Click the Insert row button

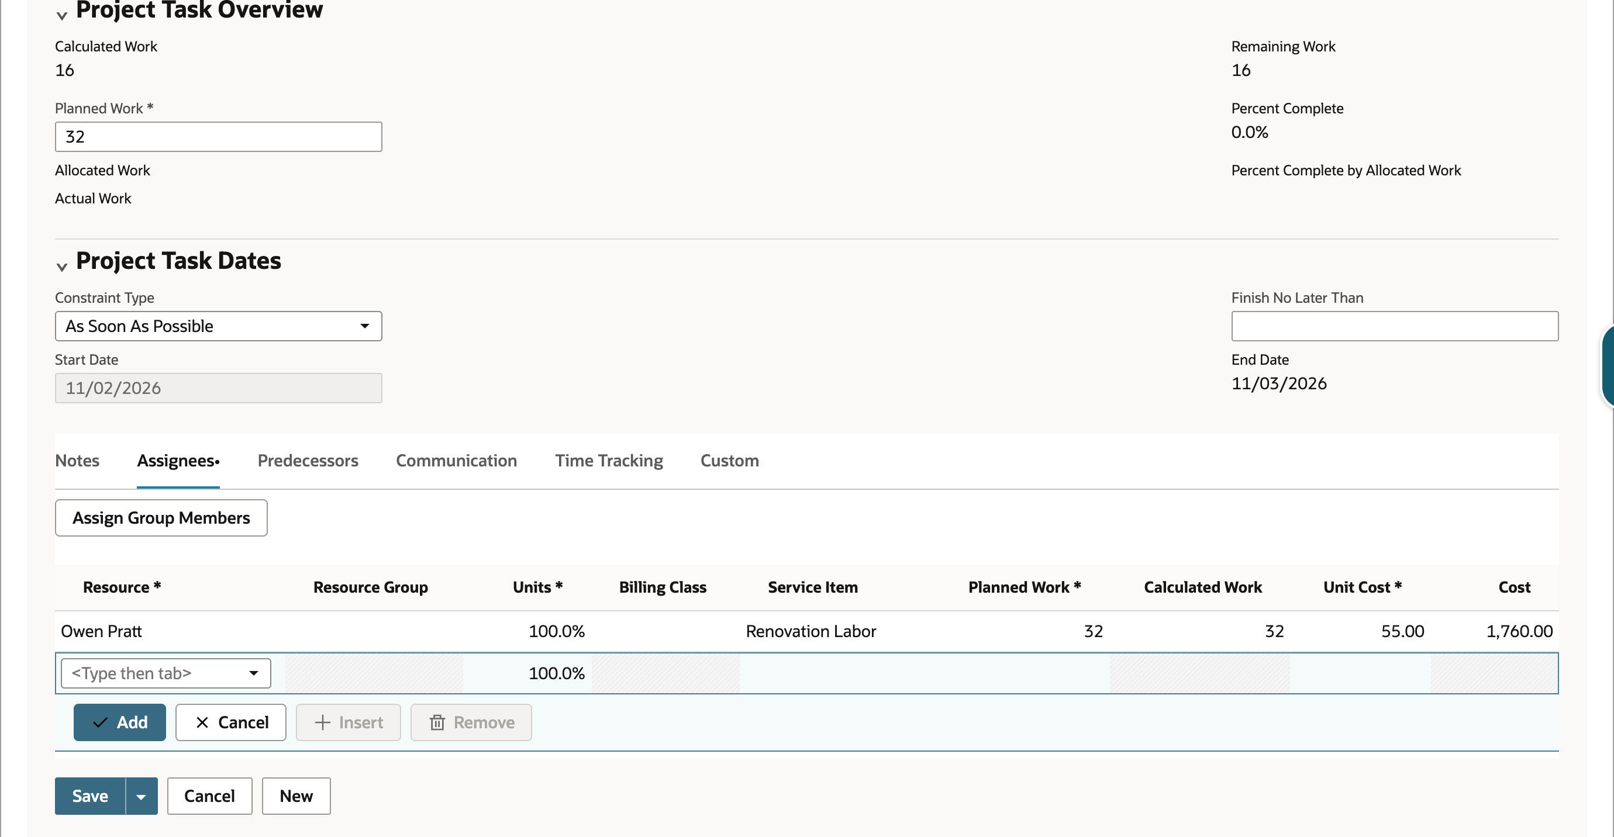[349, 722]
